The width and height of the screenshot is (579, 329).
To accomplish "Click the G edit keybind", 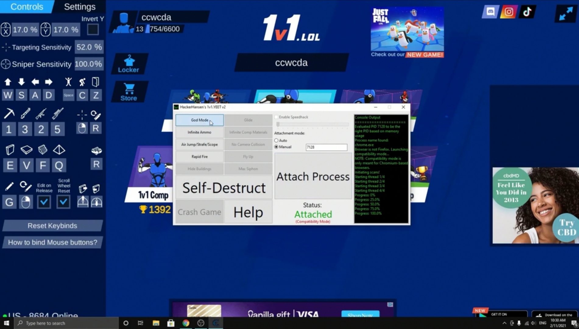I will 9,202.
